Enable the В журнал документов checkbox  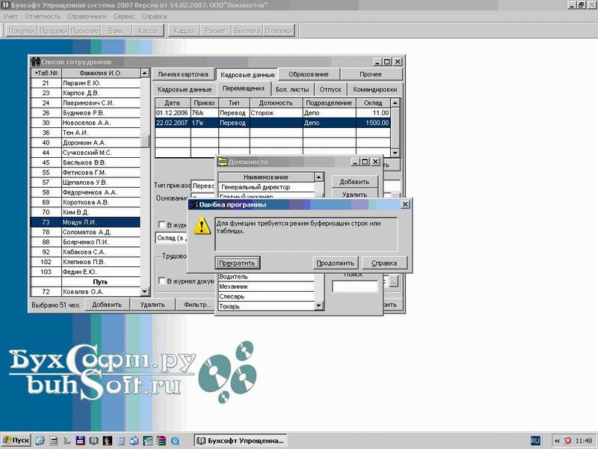click(161, 281)
